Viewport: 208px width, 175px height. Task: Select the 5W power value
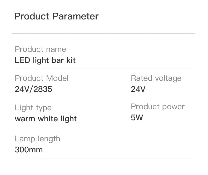click(x=137, y=118)
